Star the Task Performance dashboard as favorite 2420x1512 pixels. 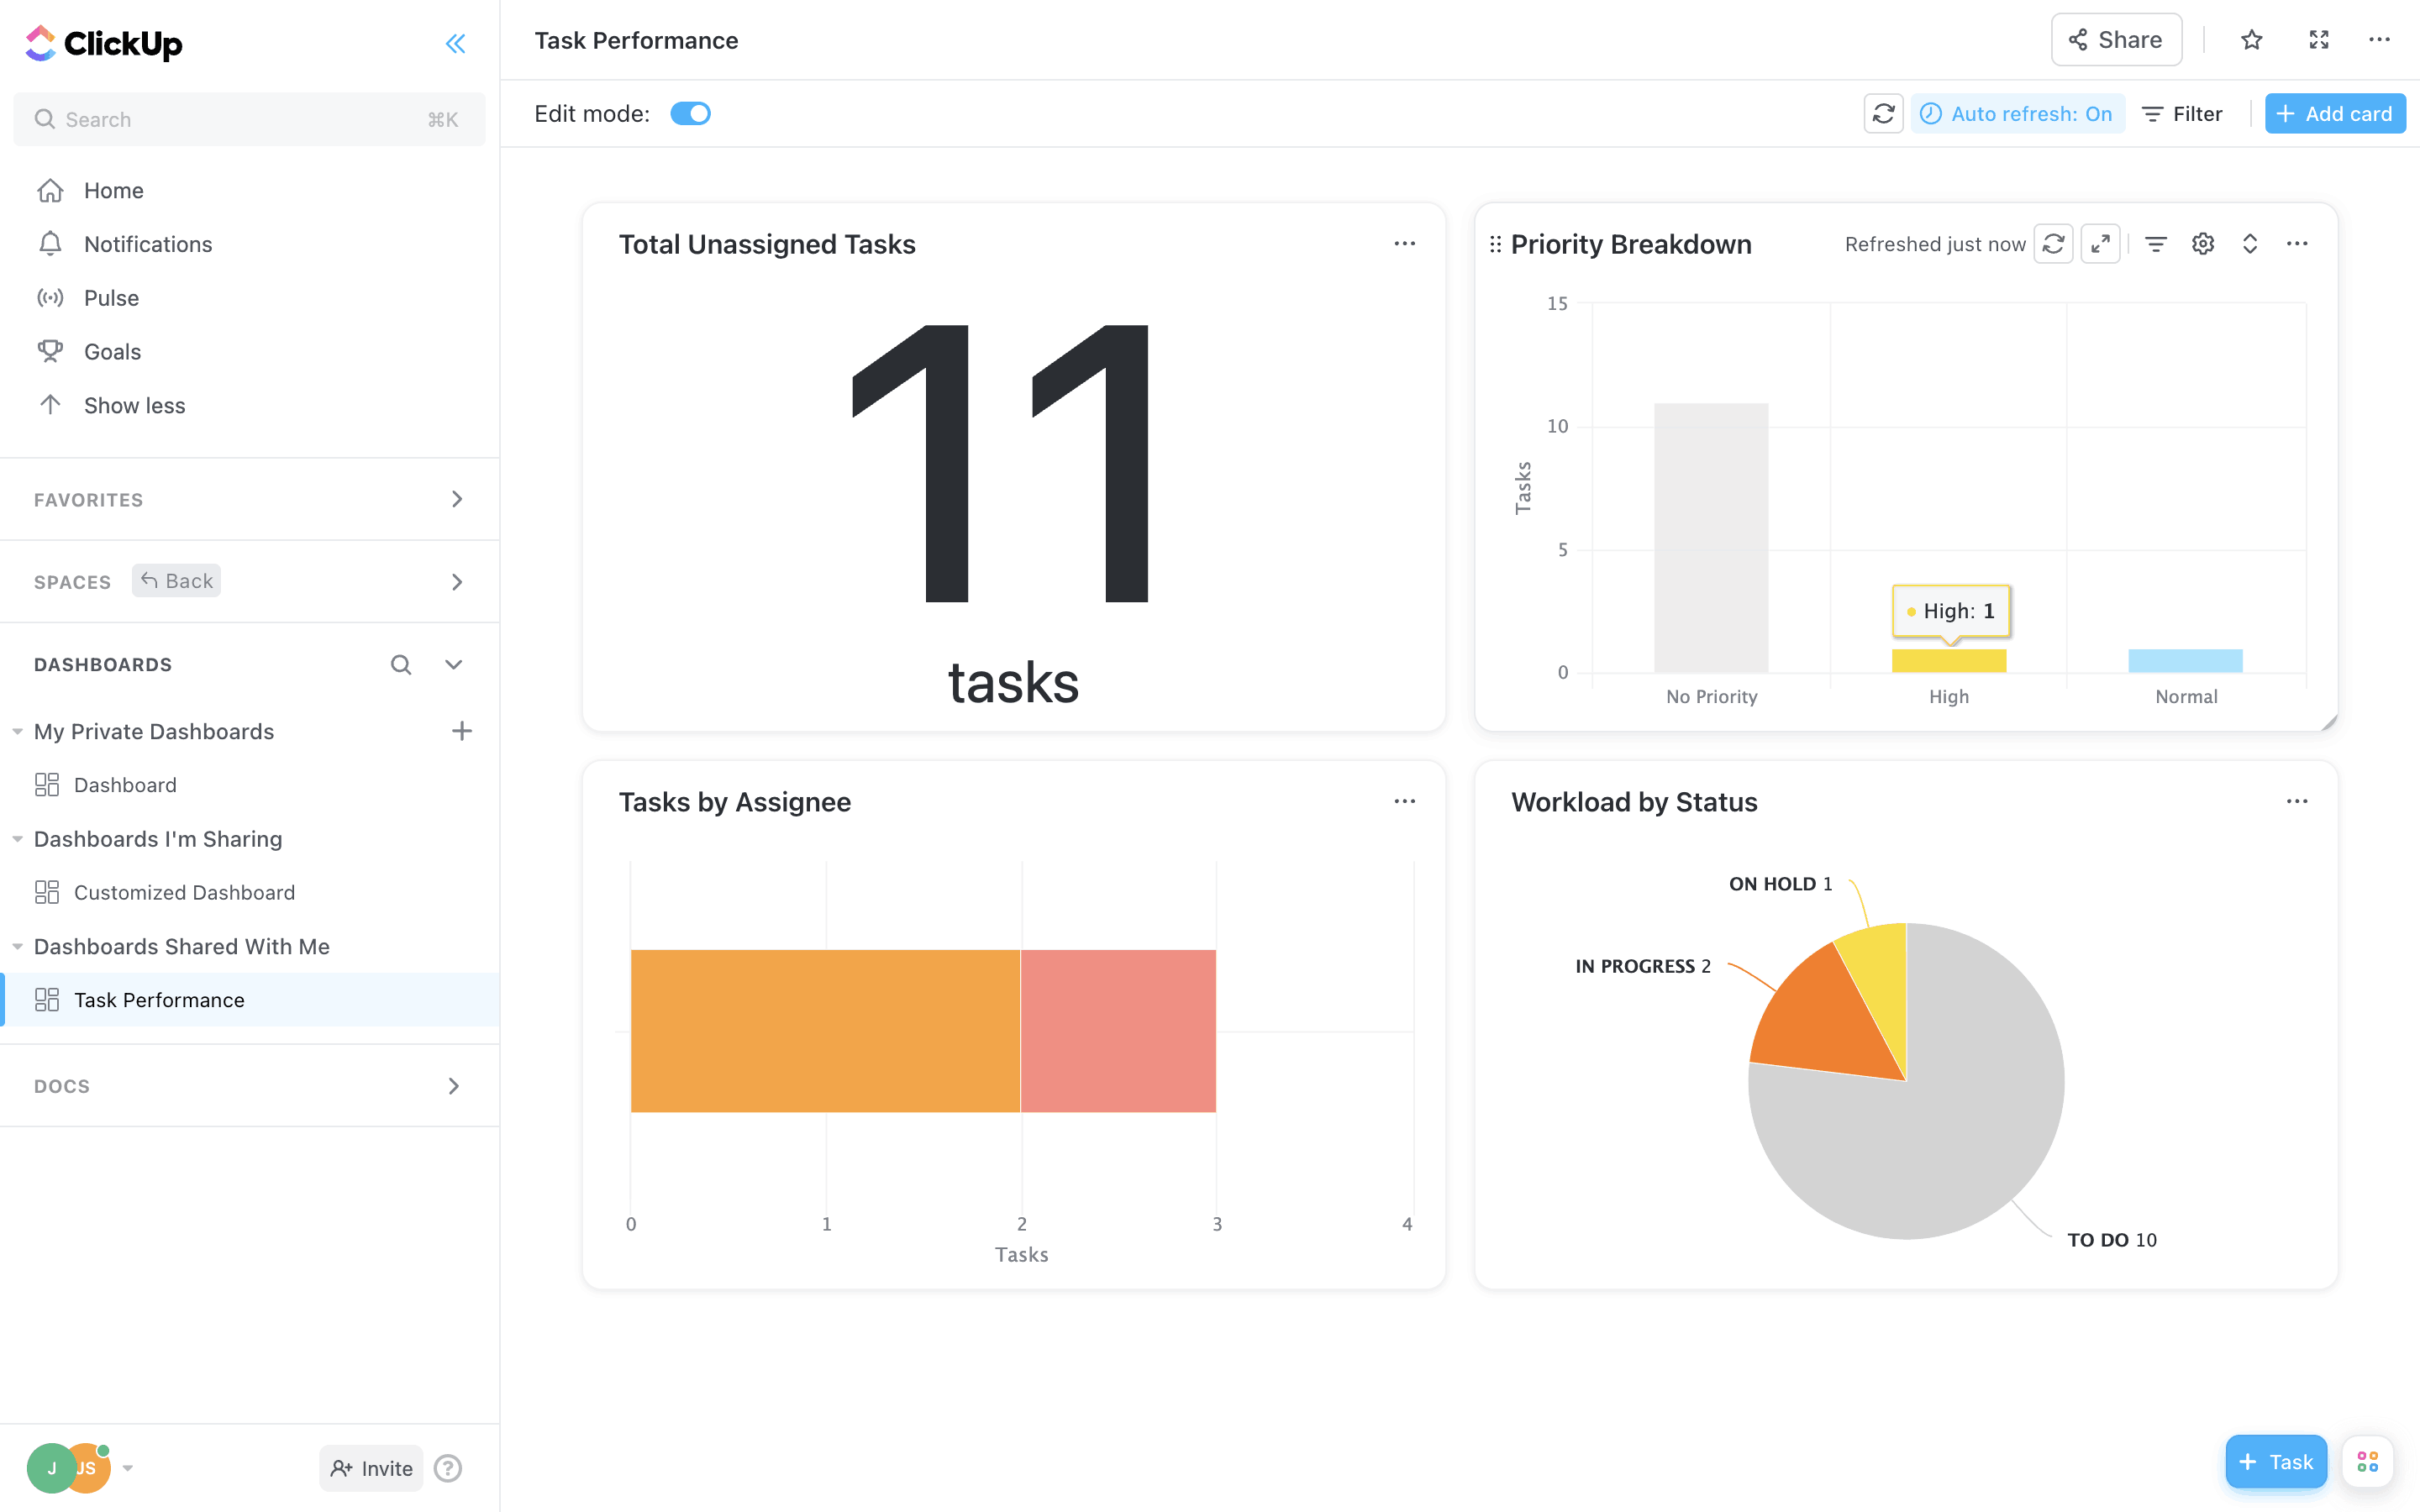2251,40
